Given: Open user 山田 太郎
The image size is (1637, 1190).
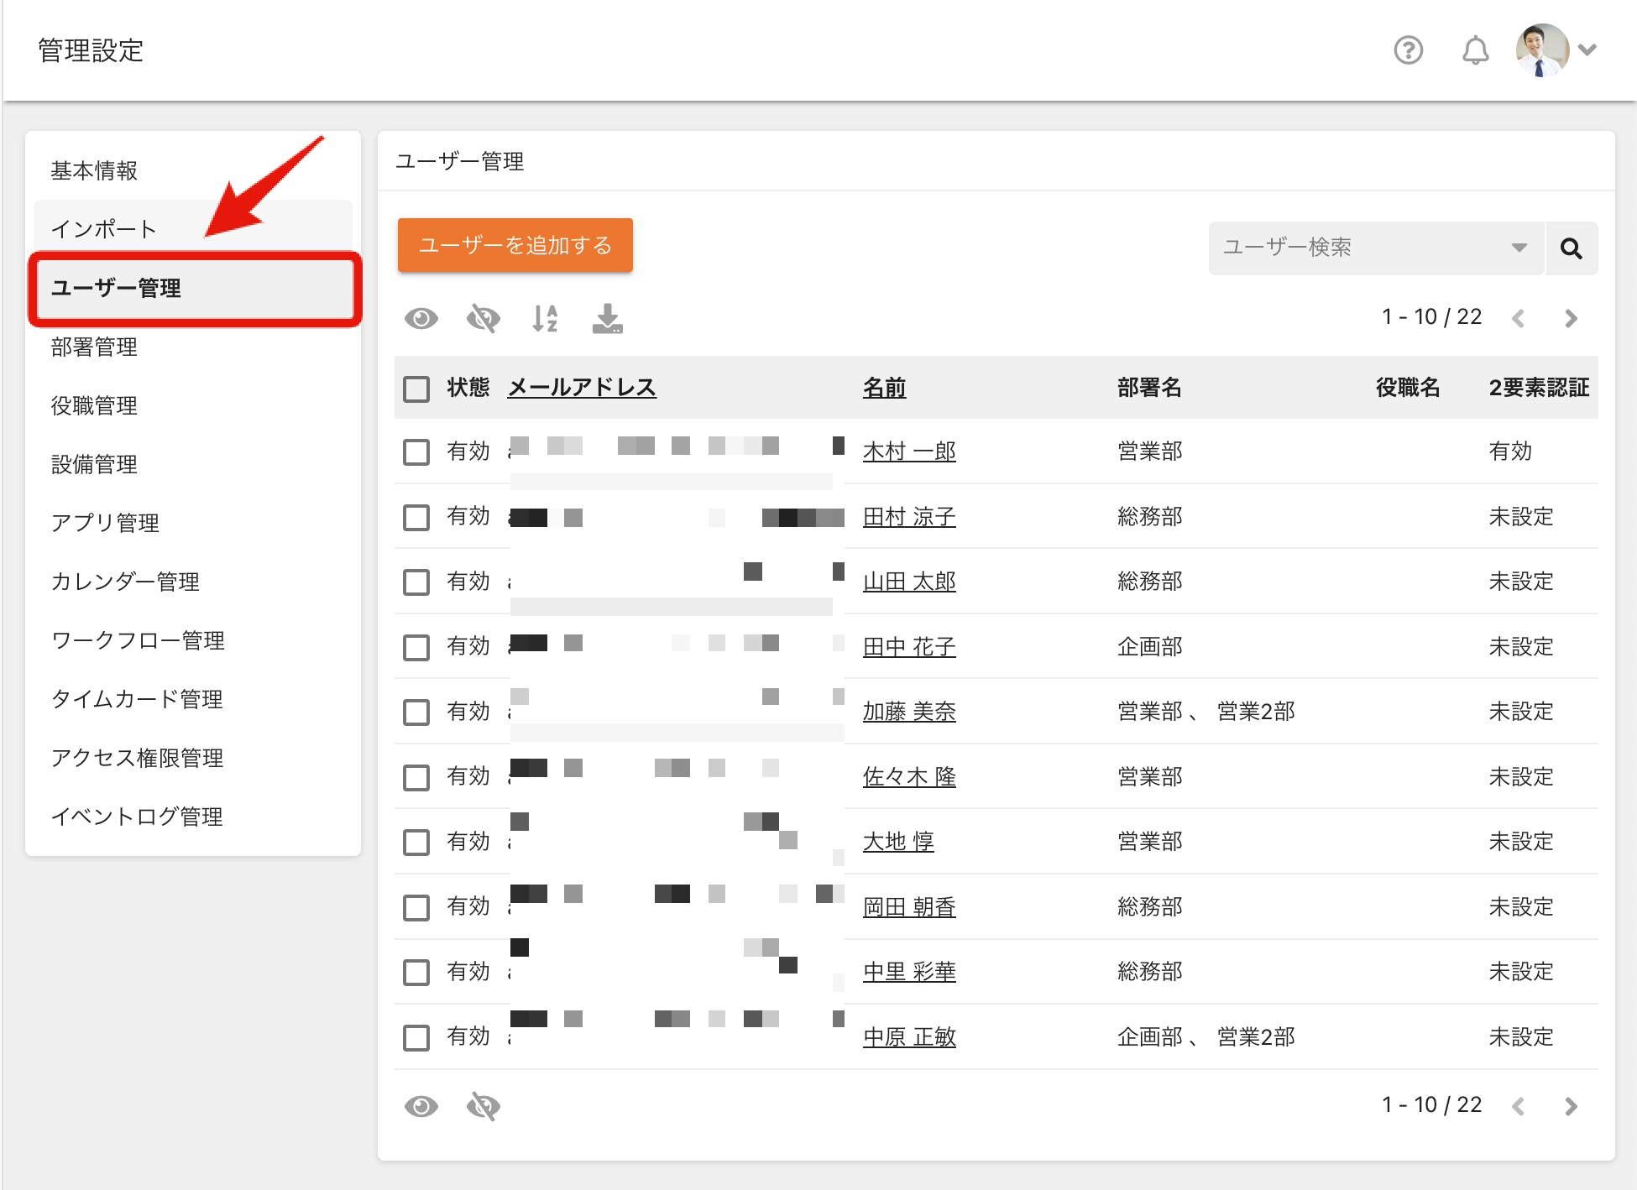Looking at the screenshot, I should click(x=909, y=582).
